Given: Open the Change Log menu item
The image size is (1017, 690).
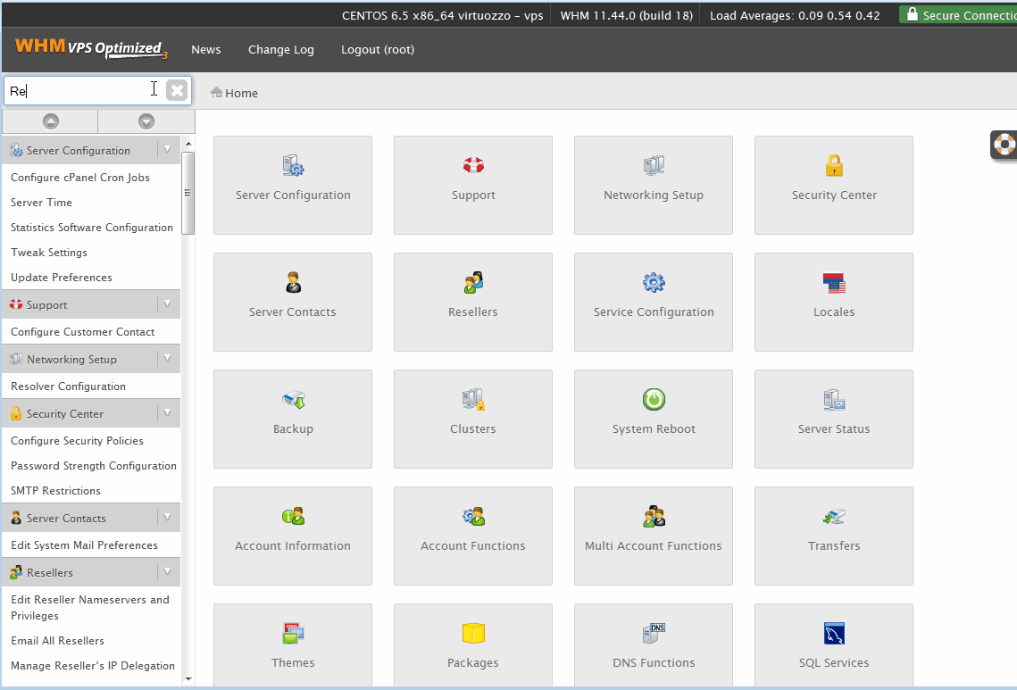Looking at the screenshot, I should 281,49.
